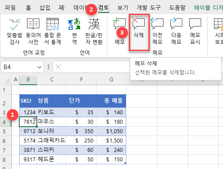
Task: Click the SKU header cell
Action: [28, 101]
